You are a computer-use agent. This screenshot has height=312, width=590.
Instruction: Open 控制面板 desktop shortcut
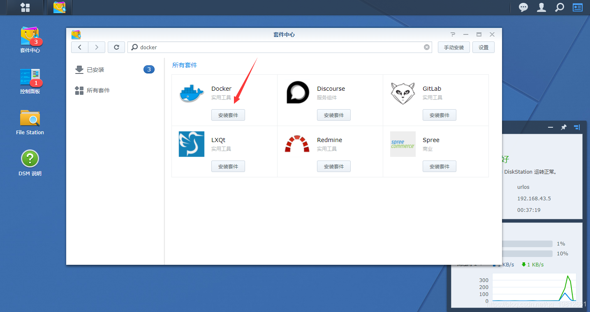[x=30, y=81]
